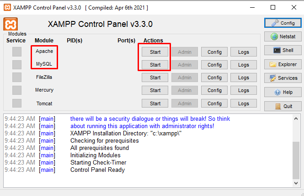Open the Config menu for Apache
304x196 pixels.
(x=214, y=52)
